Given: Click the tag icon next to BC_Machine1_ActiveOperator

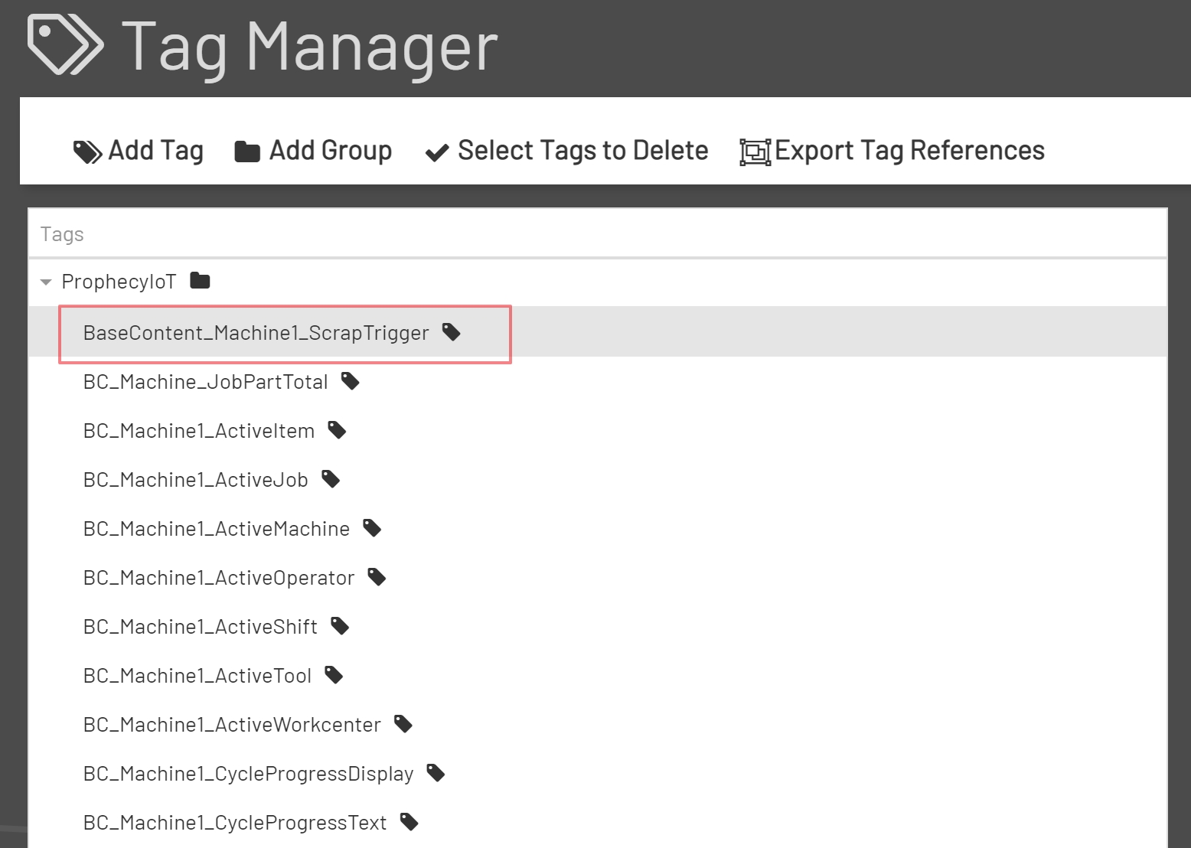Looking at the screenshot, I should (376, 576).
